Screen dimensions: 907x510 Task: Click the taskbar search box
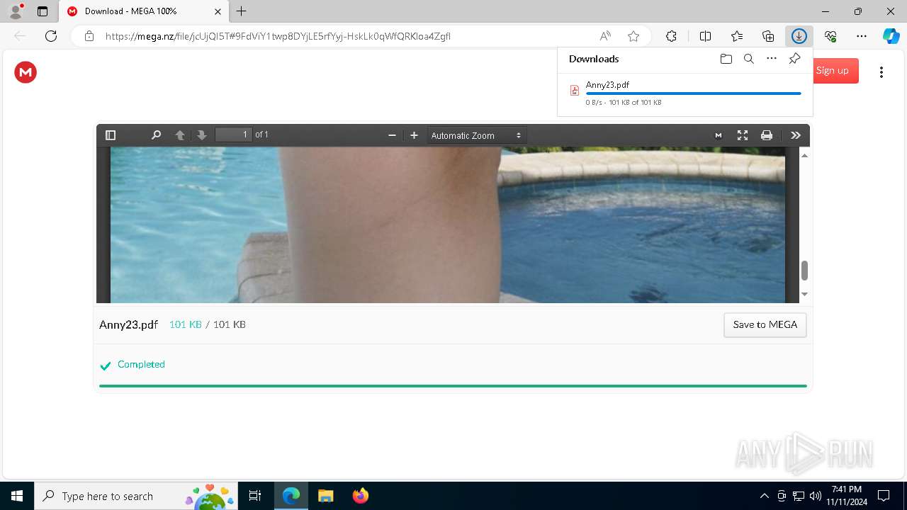[x=136, y=496]
